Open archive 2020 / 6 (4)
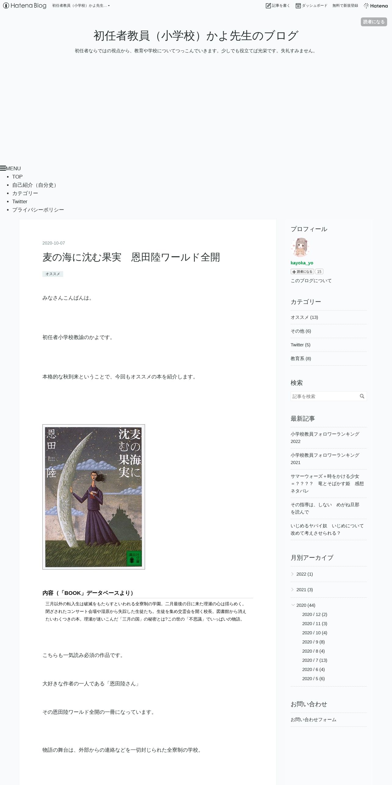This screenshot has width=392, height=785. point(314,669)
